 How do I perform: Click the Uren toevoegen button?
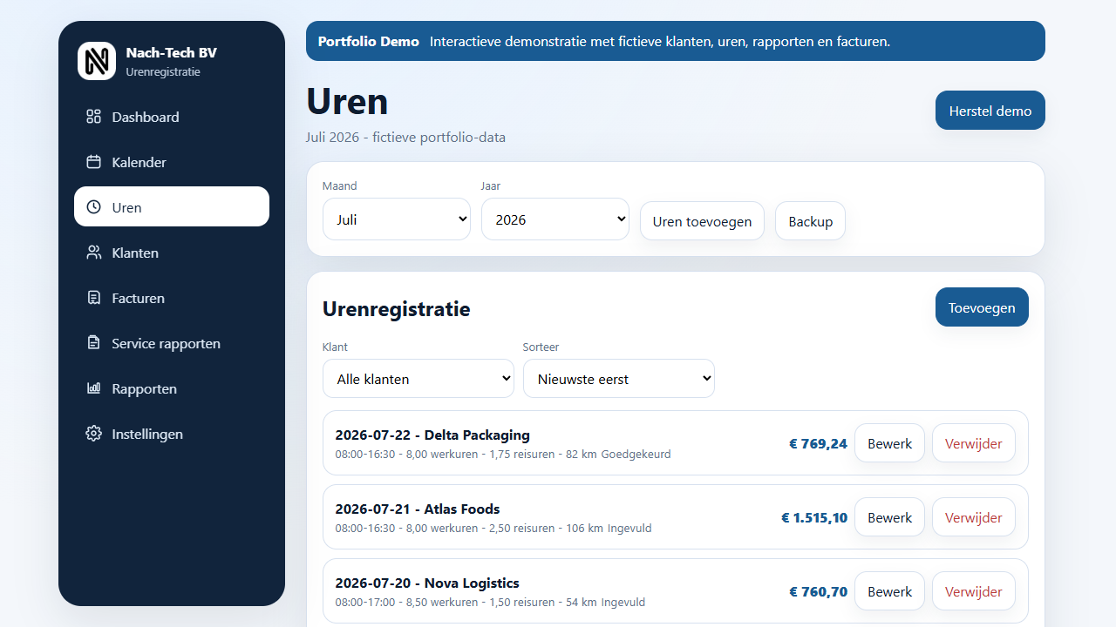(x=702, y=221)
